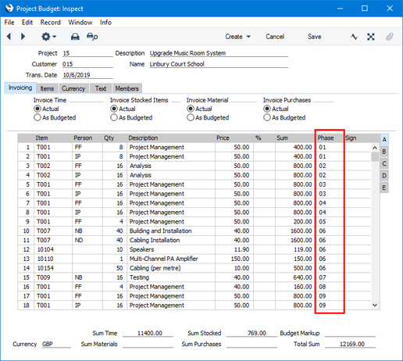Open the workflow activity zigzag icon

pos(354,37)
